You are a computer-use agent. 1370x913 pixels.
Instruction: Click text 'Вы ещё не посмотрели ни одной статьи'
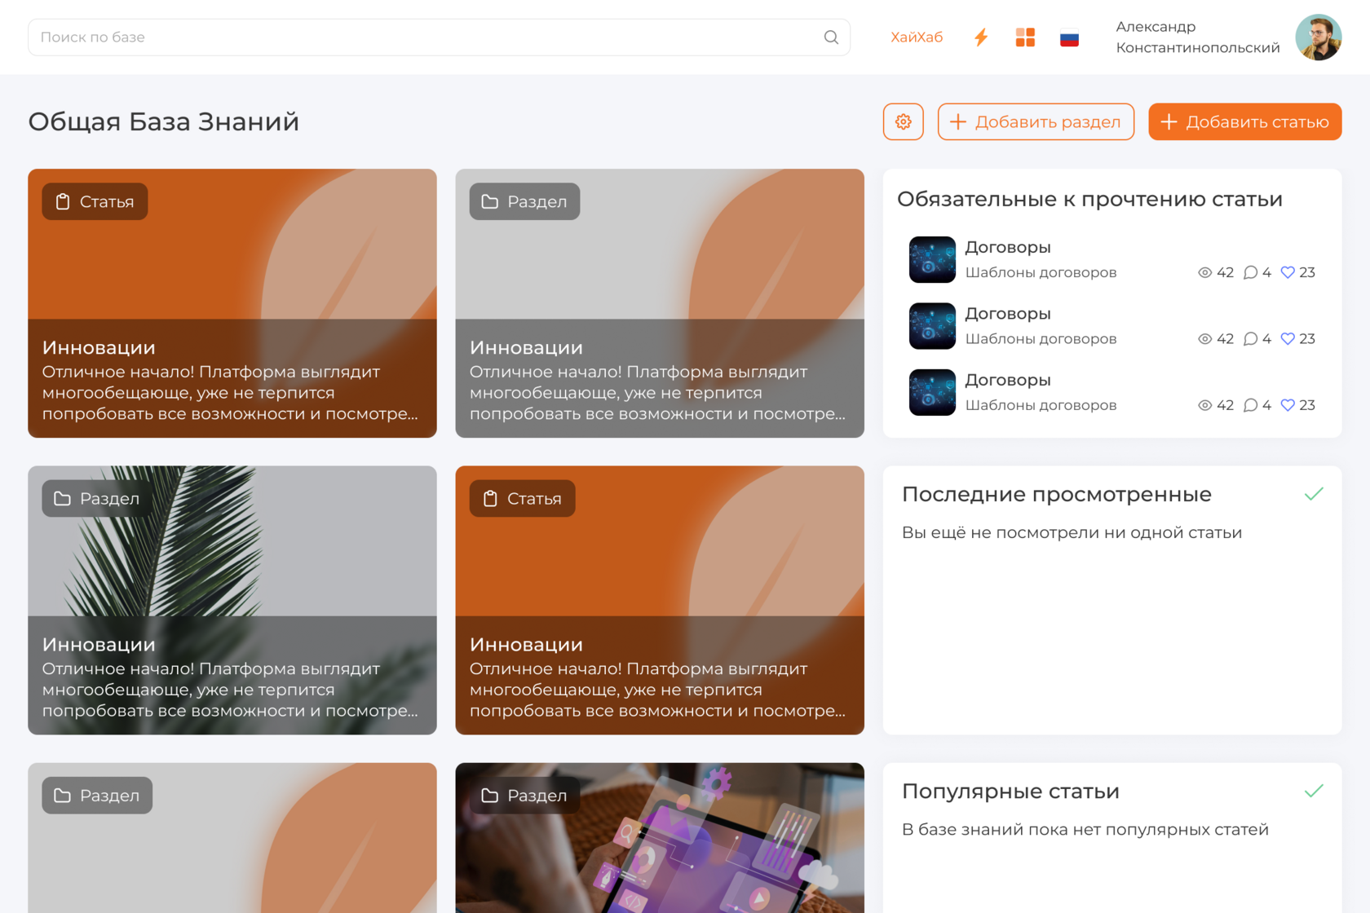[1072, 533]
